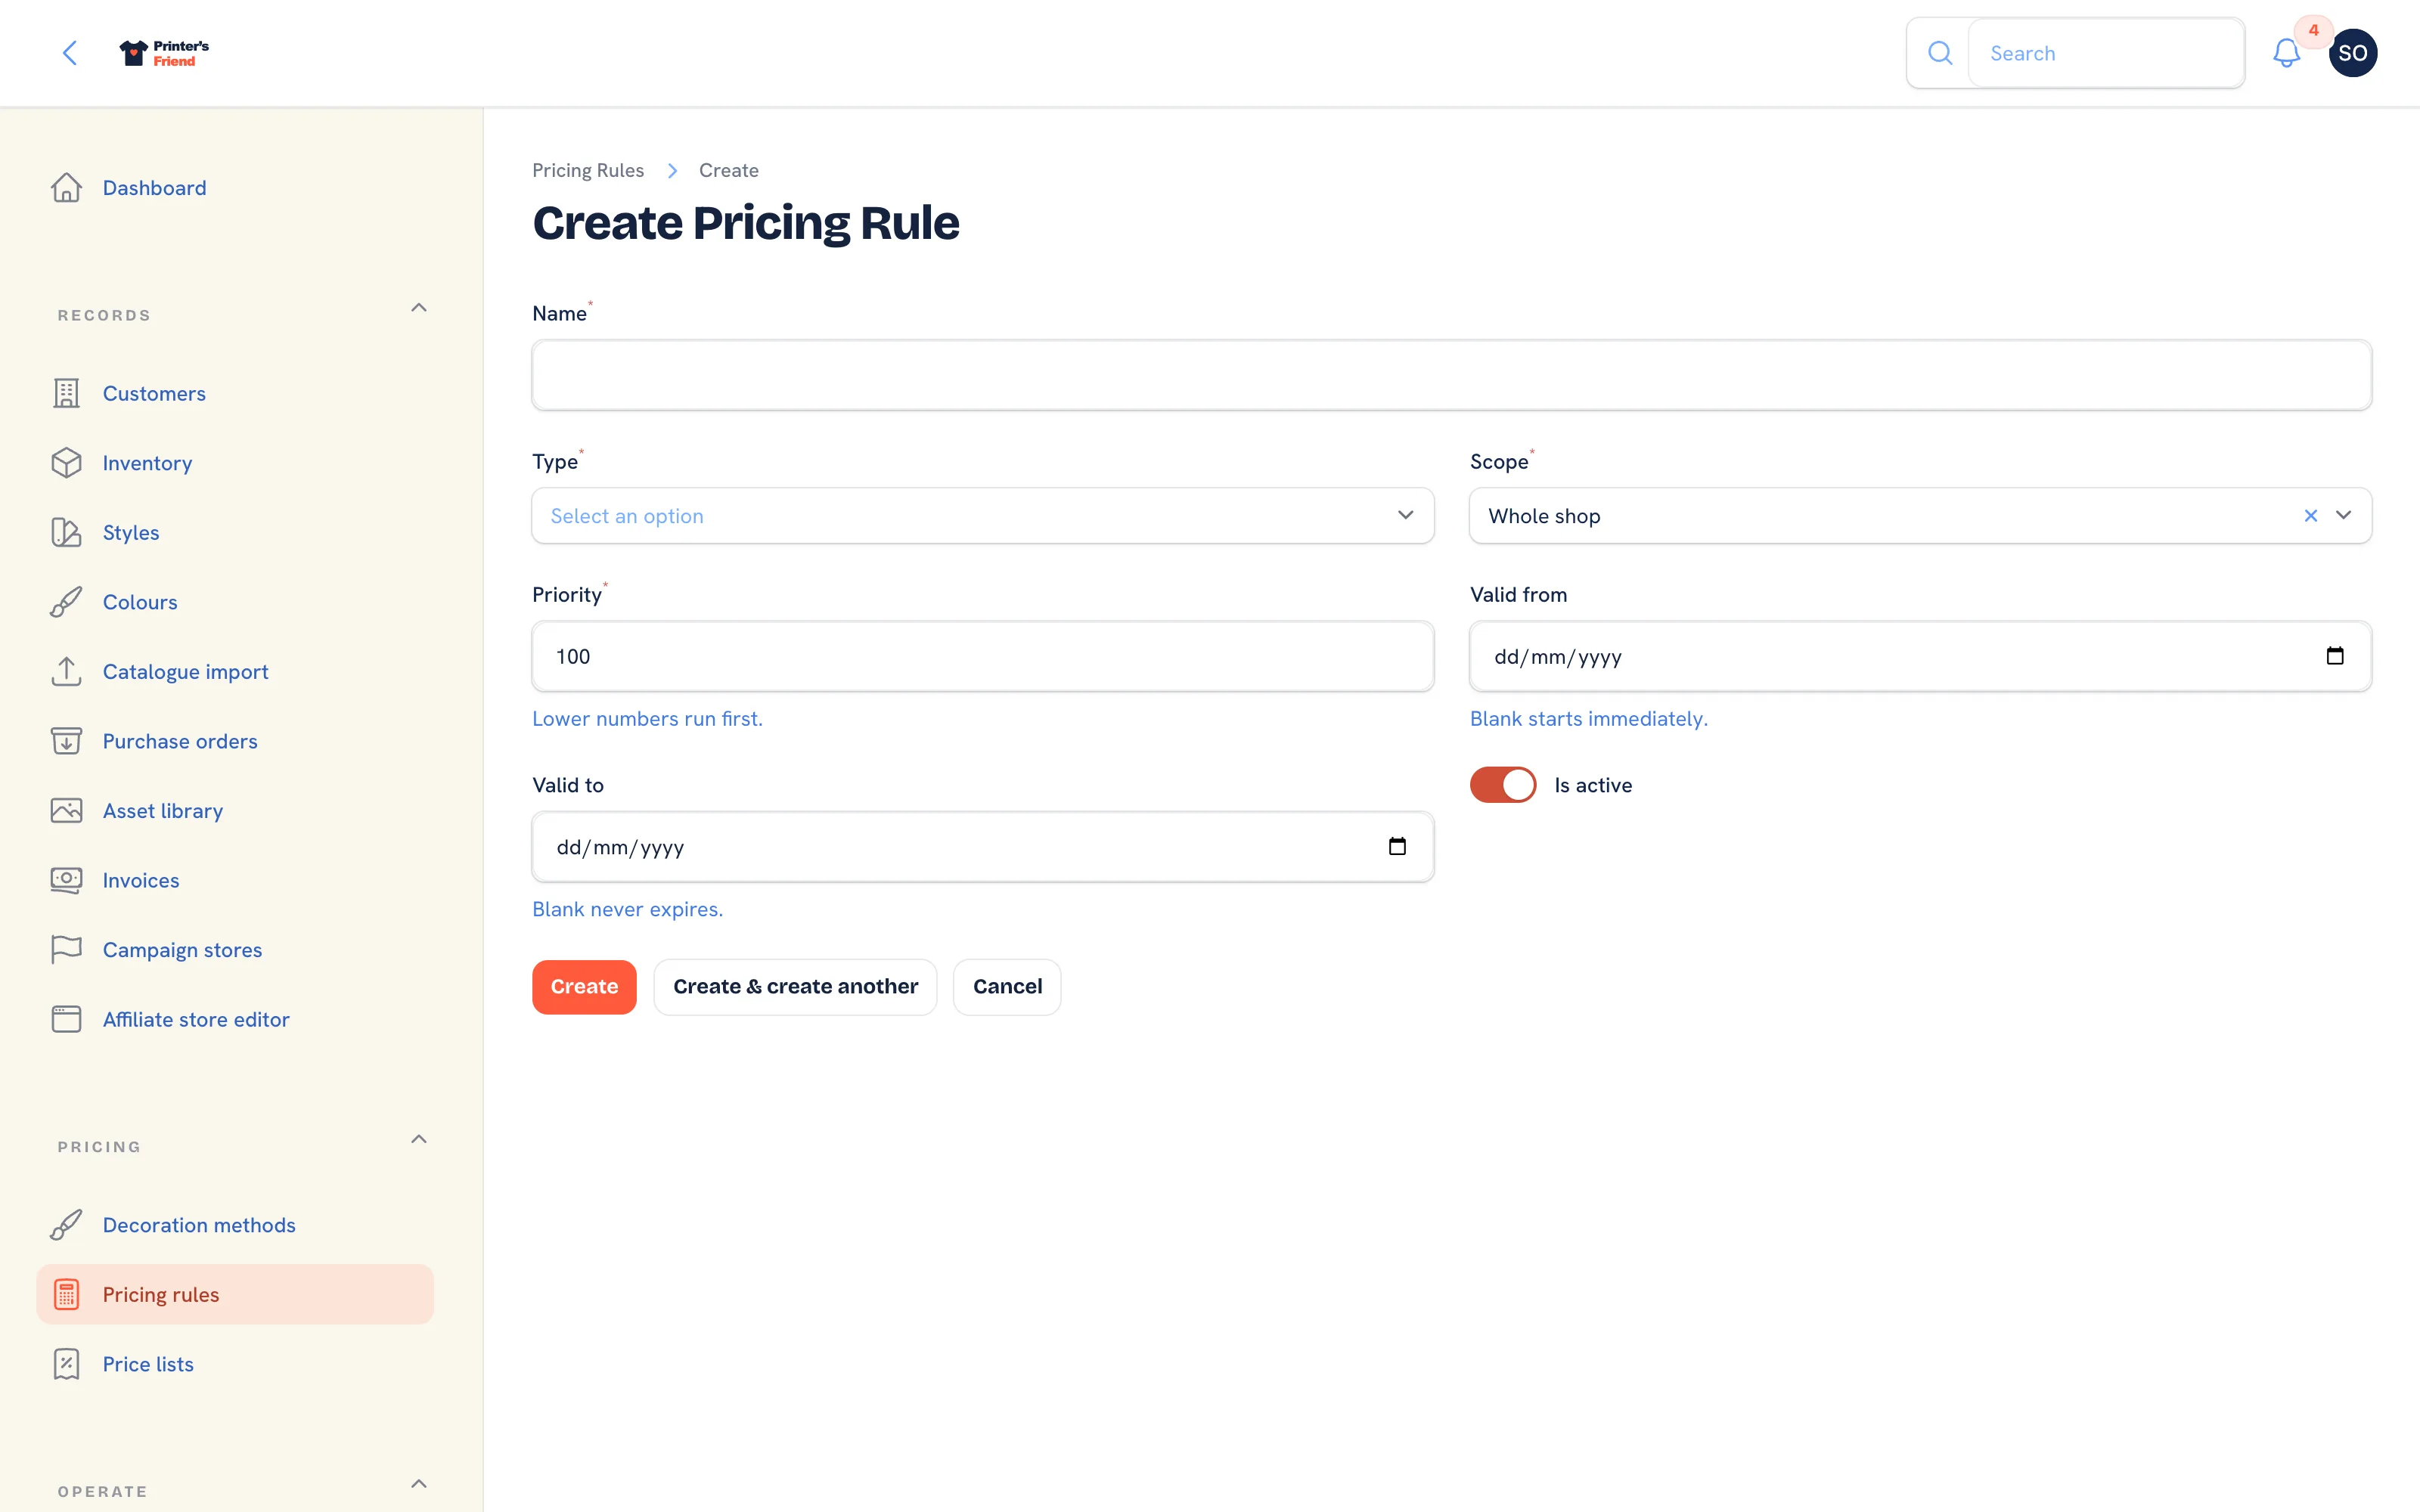Click the Pricing rules calculator icon

(66, 1294)
